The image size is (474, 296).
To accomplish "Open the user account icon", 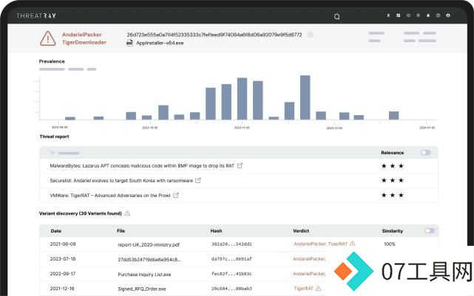I will (x=448, y=16).
